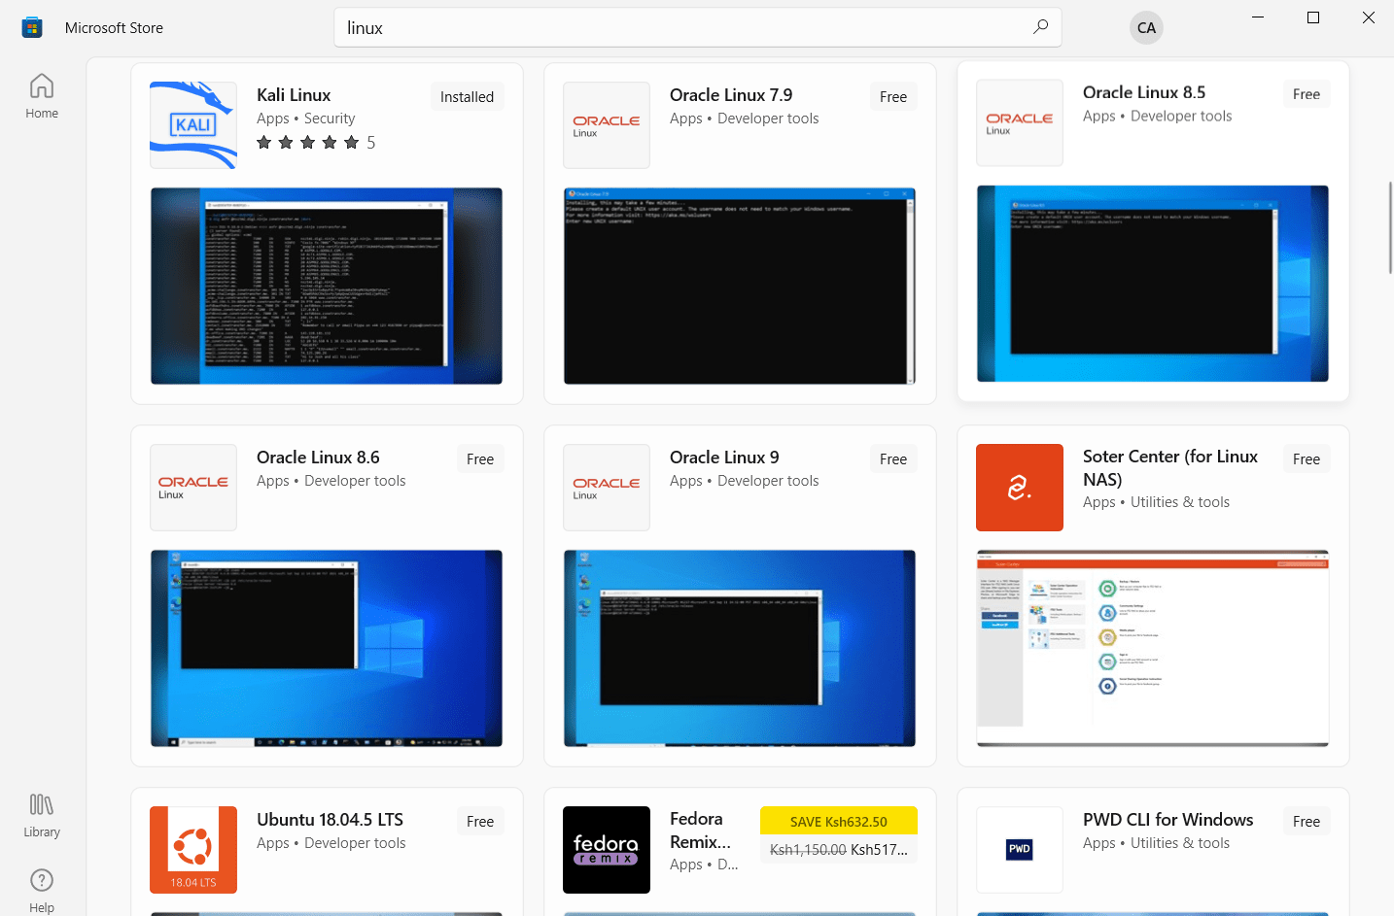Click the PWD CLI for Windows icon
The image size is (1394, 916).
1019,850
